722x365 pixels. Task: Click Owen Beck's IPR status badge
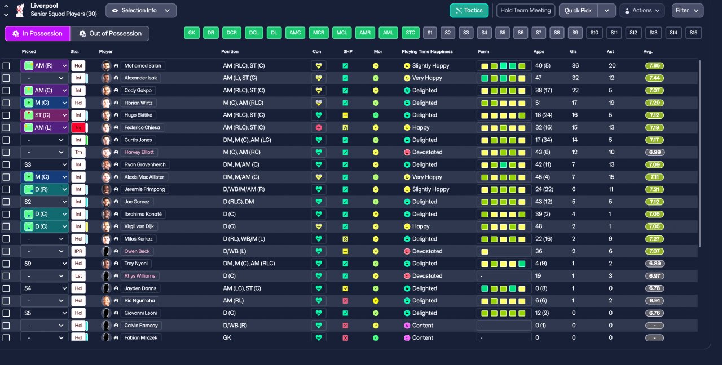[x=78, y=251]
